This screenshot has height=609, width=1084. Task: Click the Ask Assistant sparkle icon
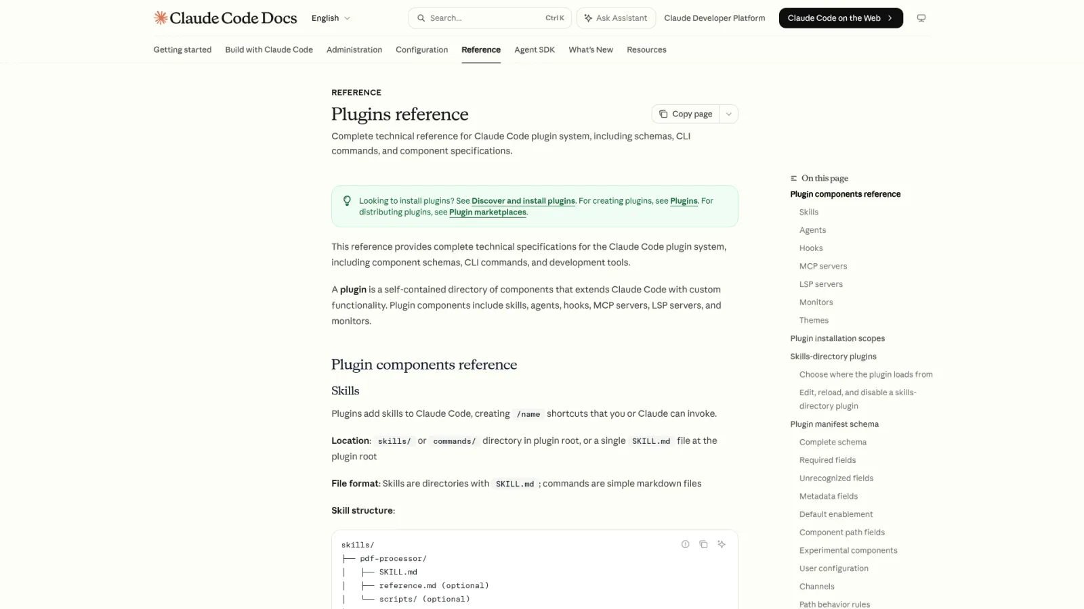588,18
